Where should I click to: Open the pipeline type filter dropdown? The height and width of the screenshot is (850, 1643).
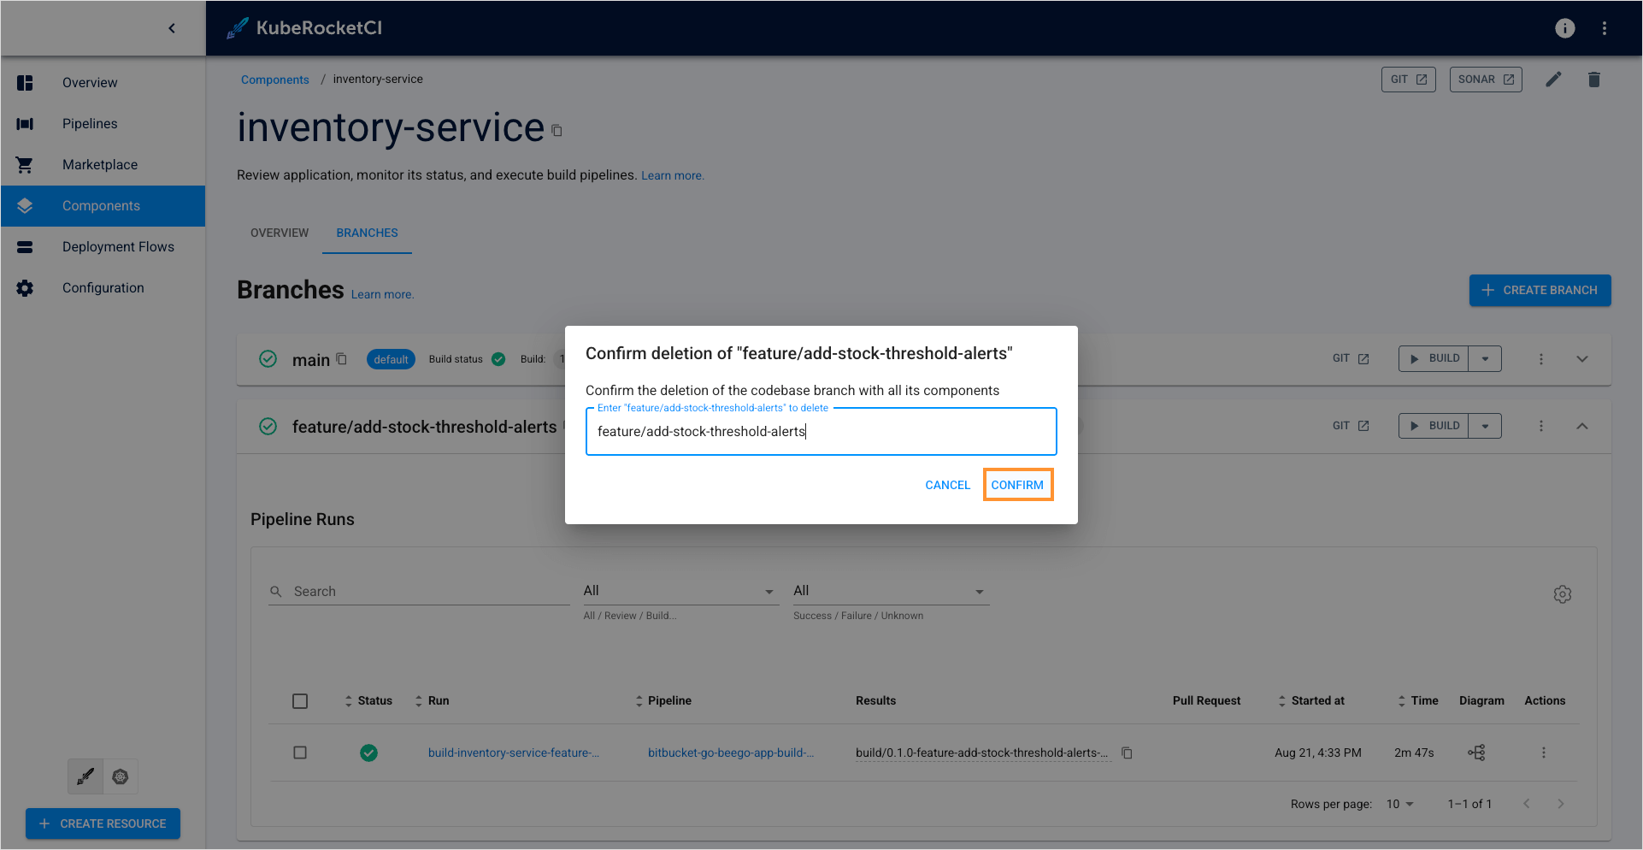[x=680, y=591]
